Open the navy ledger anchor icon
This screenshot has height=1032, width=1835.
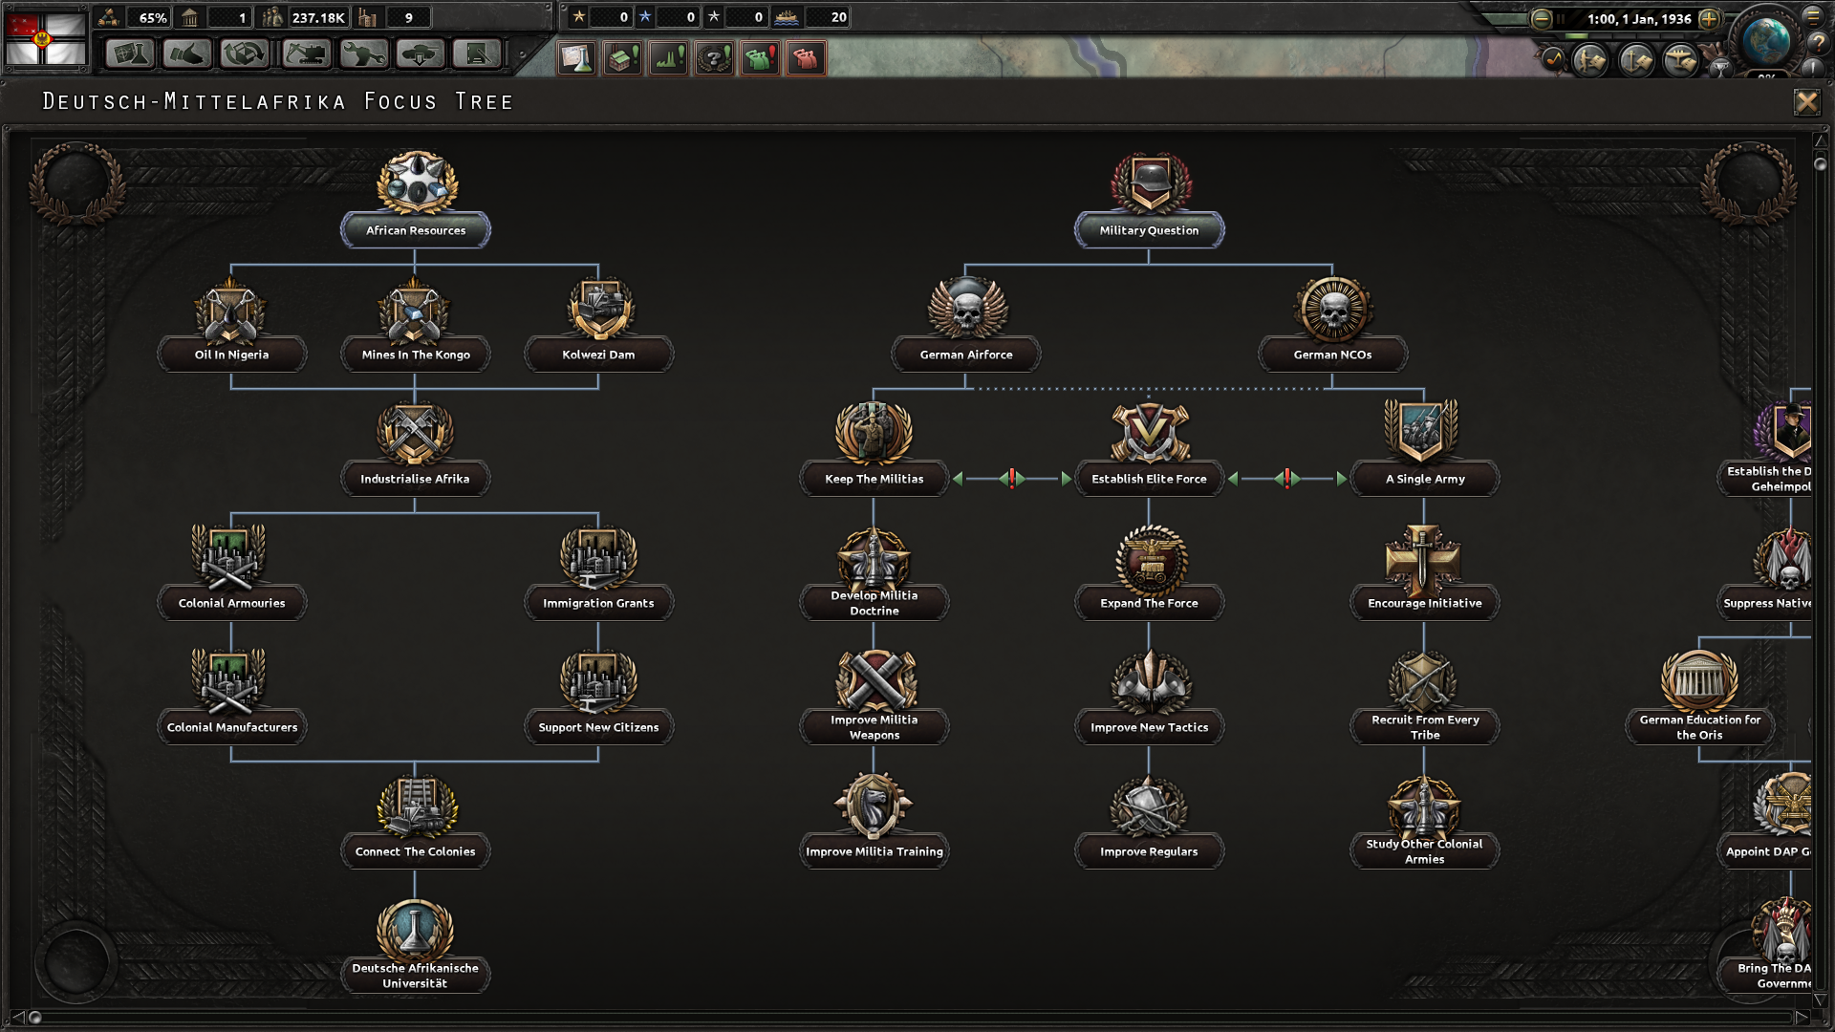click(1636, 61)
